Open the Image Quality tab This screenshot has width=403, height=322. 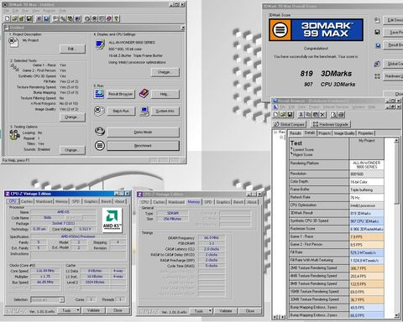coord(344,133)
